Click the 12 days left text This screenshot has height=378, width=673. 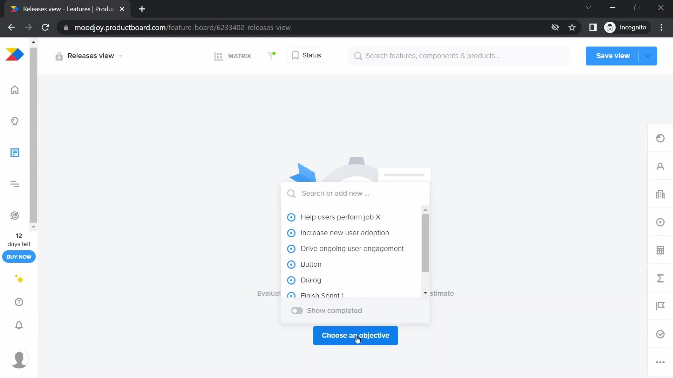(19, 240)
